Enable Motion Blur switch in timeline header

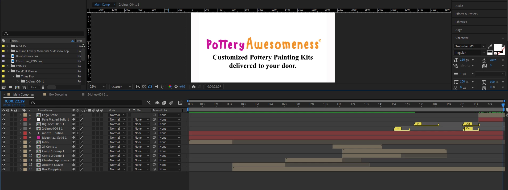(171, 103)
